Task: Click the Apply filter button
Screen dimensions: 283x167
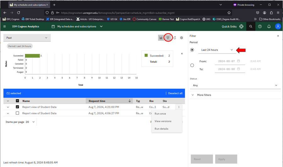Action: pyautogui.click(x=226, y=159)
